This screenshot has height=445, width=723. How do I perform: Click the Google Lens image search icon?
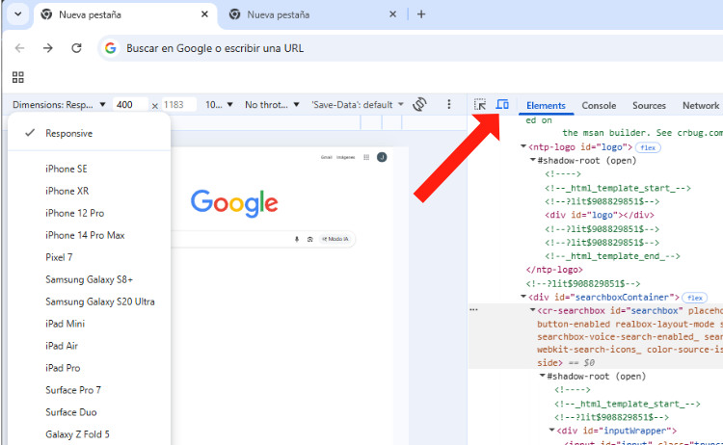pos(309,239)
